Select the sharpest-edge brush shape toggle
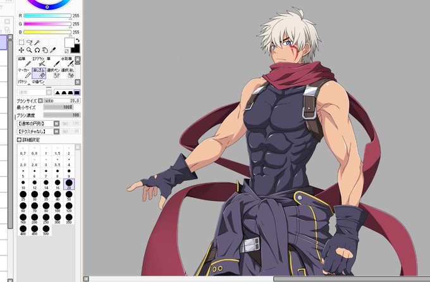 click(58, 93)
